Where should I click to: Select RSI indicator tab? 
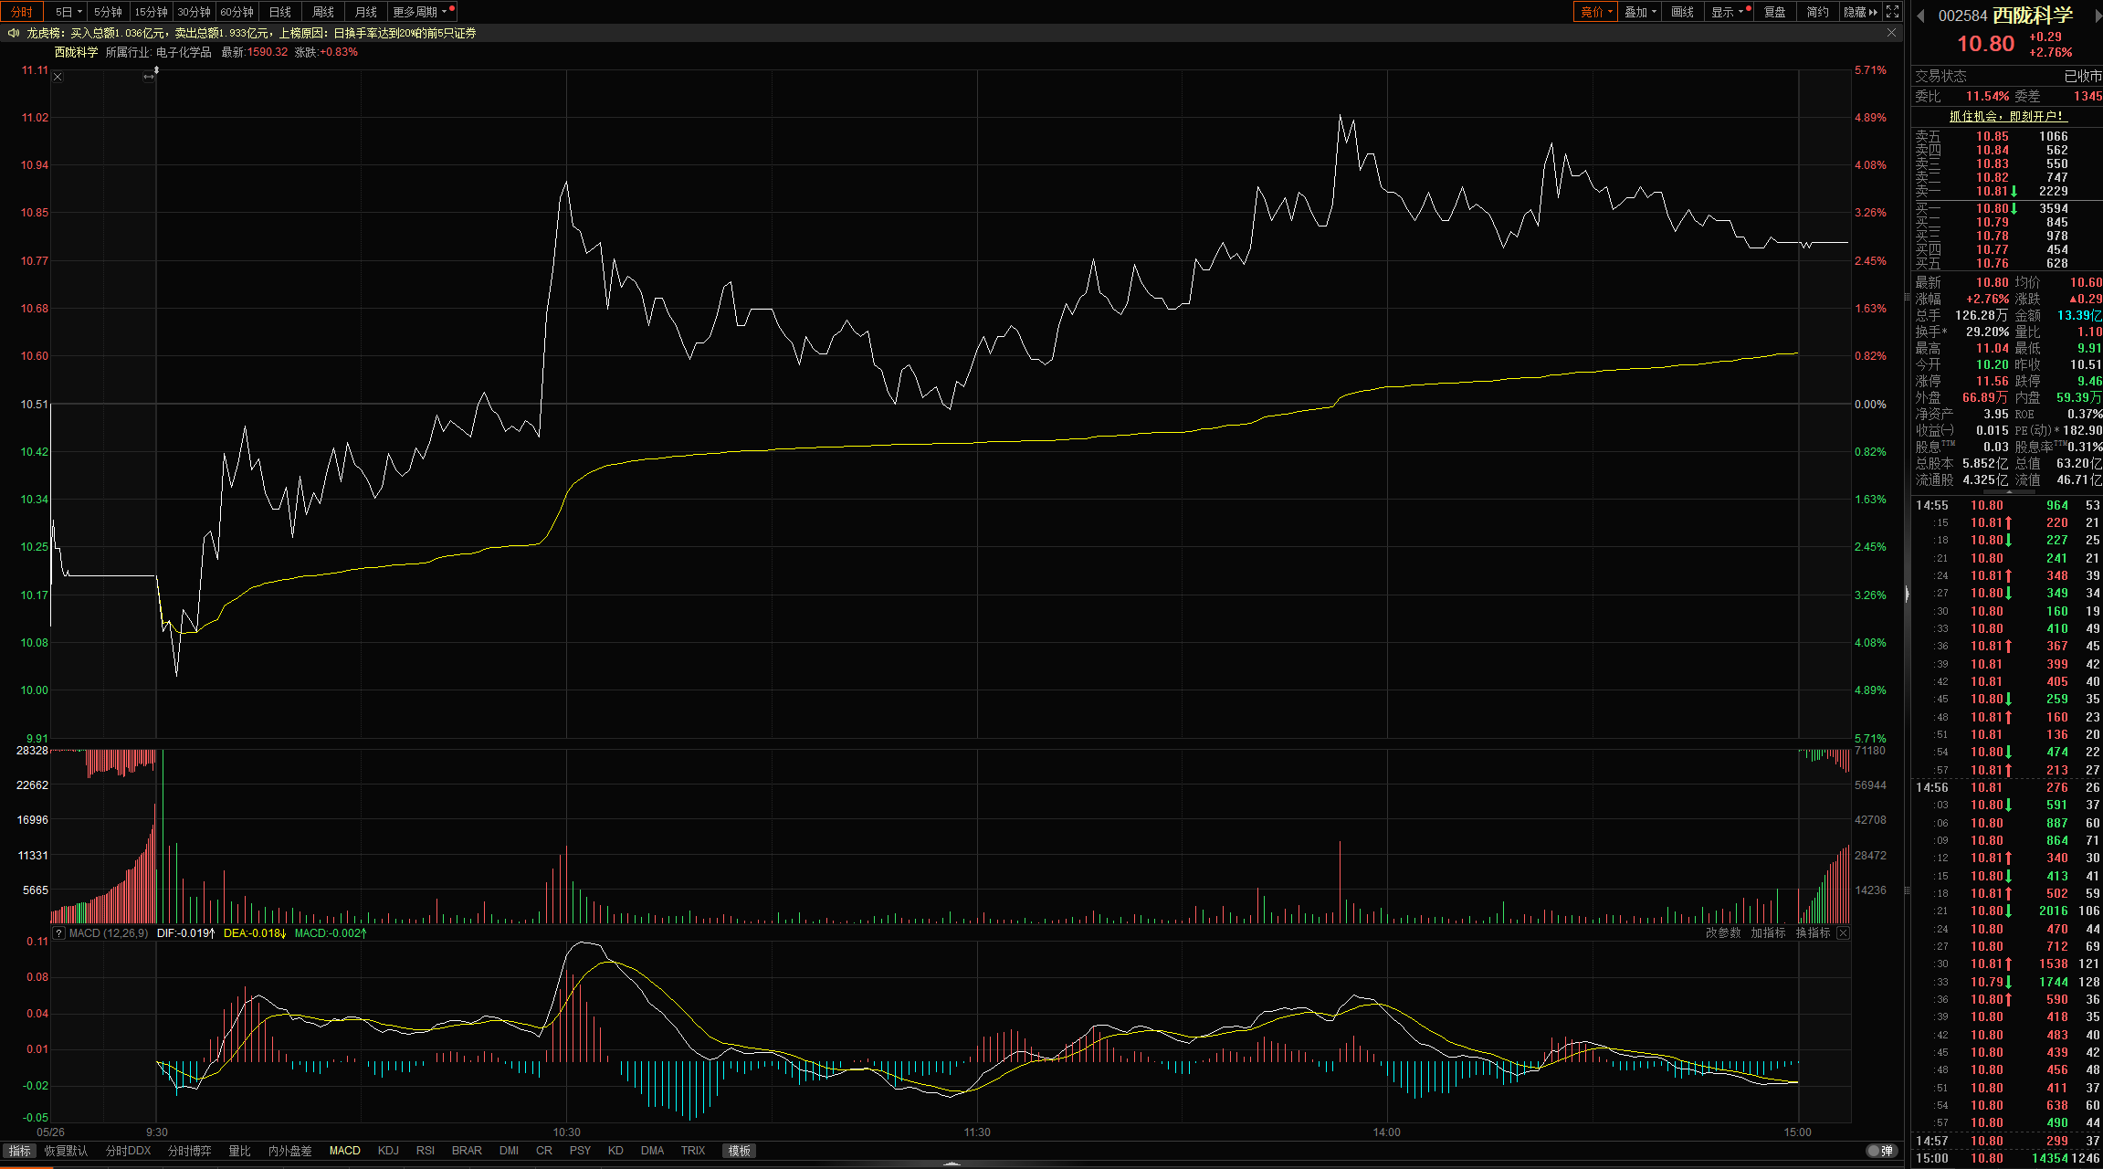click(x=426, y=1151)
